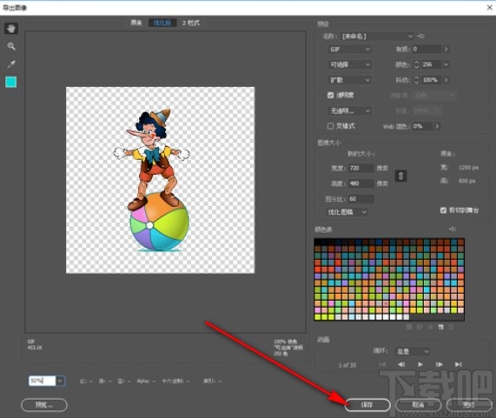Close the Export Image dialog
Image resolution: width=496 pixels, height=418 pixels.
pos(489,7)
